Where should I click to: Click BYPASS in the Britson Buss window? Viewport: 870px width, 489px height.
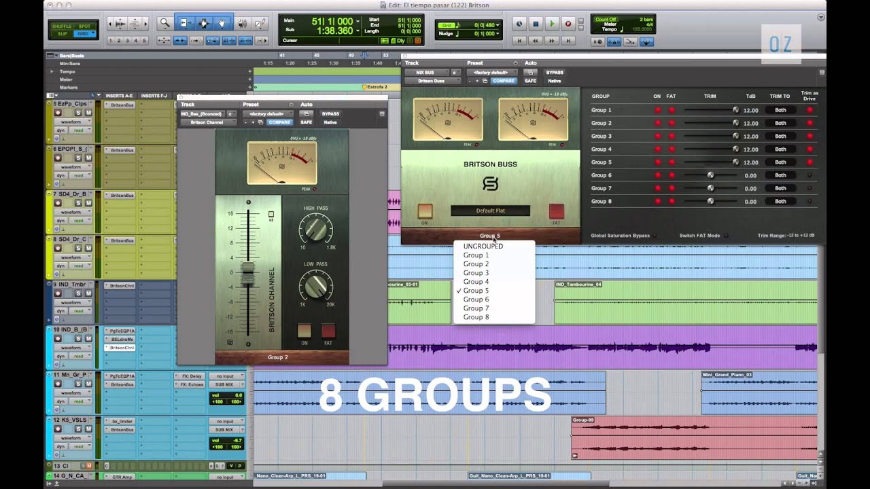pyautogui.click(x=555, y=72)
